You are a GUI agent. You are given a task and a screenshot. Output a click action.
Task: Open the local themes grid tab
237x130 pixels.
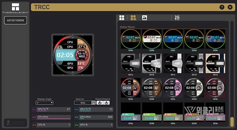[x=122, y=18]
